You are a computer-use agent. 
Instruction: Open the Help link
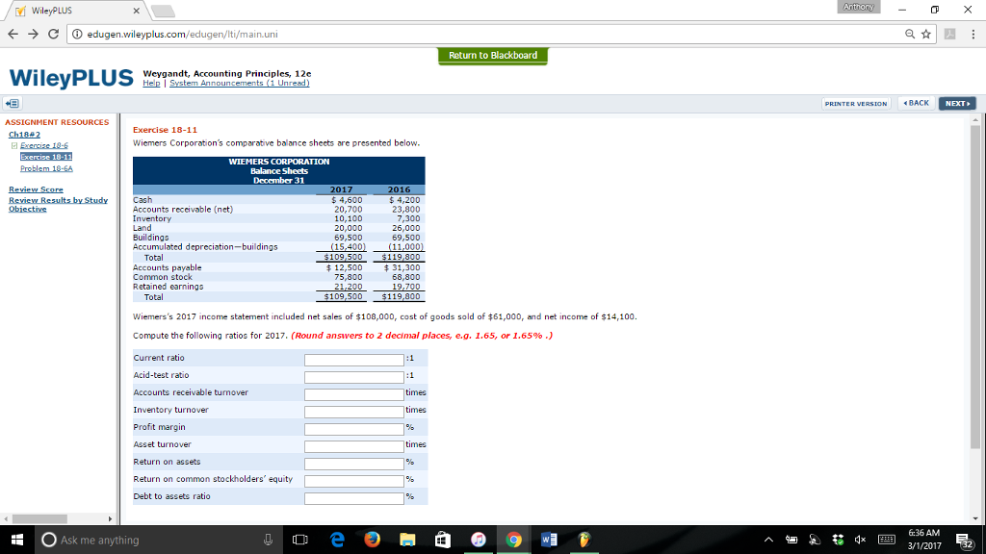point(151,83)
